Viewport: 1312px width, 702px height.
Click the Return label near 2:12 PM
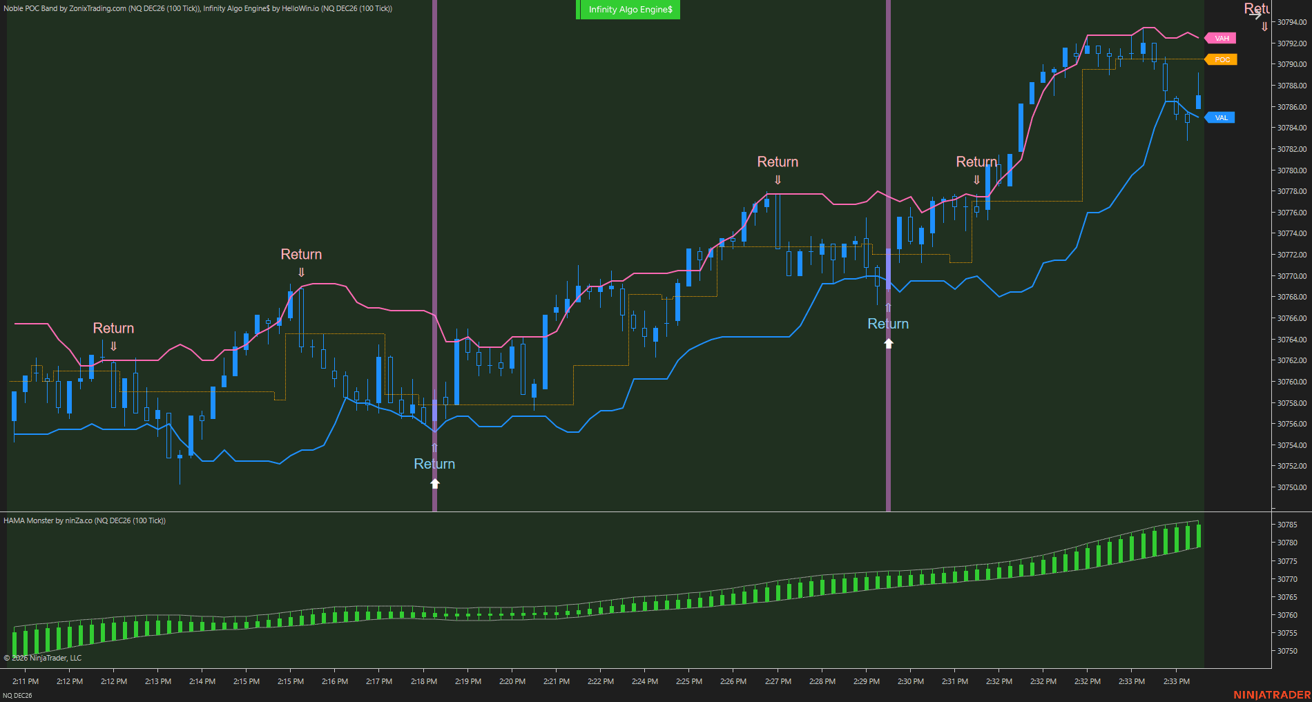[113, 328]
